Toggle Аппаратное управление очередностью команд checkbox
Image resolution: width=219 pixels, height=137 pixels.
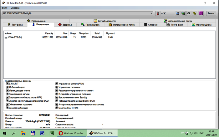tap(57, 104)
